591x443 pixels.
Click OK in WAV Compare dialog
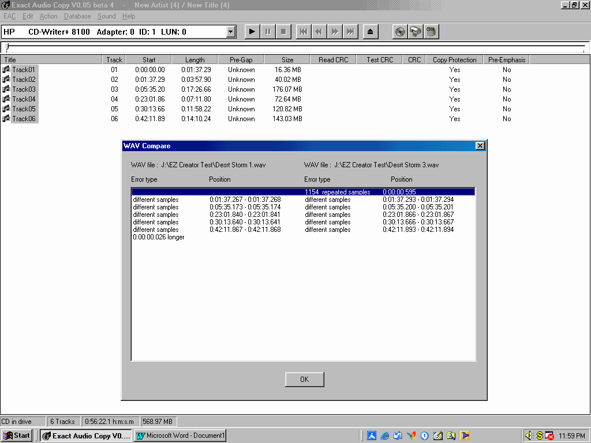pos(305,380)
